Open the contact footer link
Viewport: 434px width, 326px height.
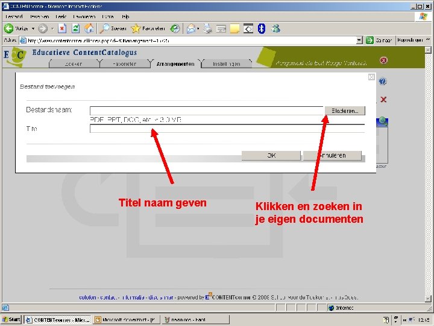tap(108, 298)
